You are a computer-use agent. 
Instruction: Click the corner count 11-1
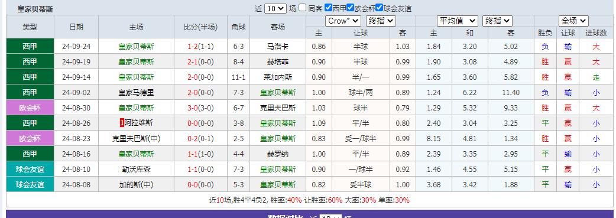(238, 77)
